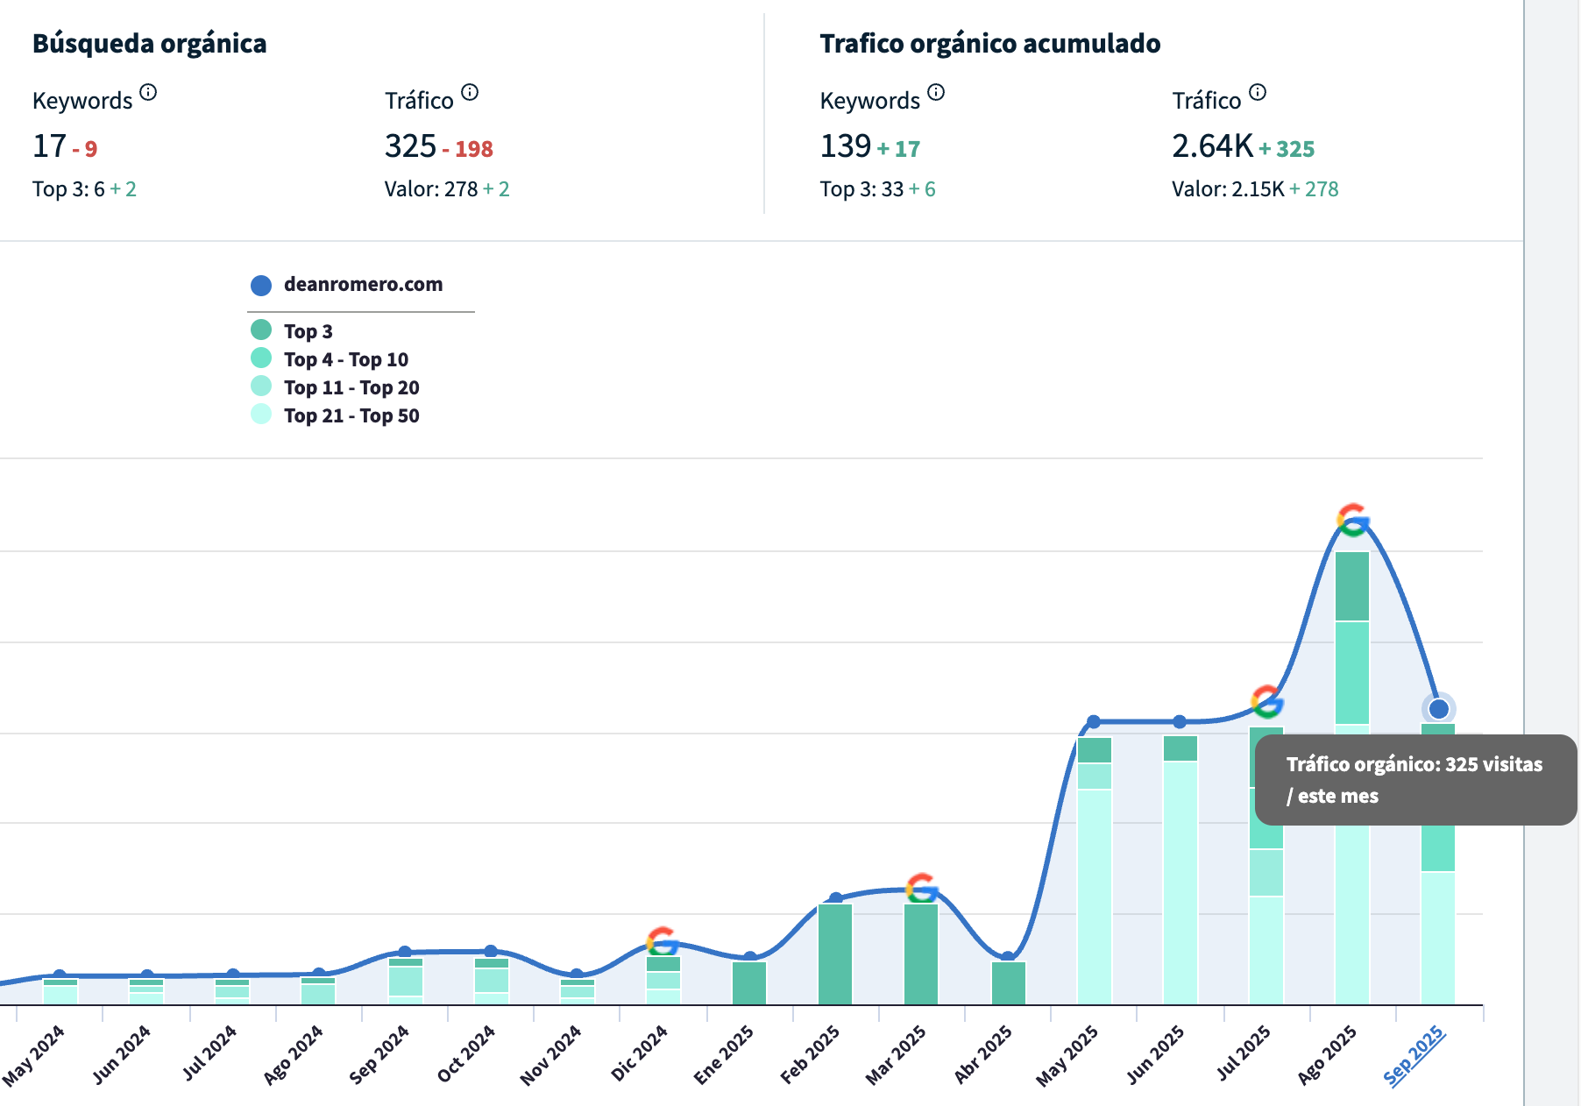Click Google update icon above Ago 2025
Screen dimensions: 1581x1106
1352,520
